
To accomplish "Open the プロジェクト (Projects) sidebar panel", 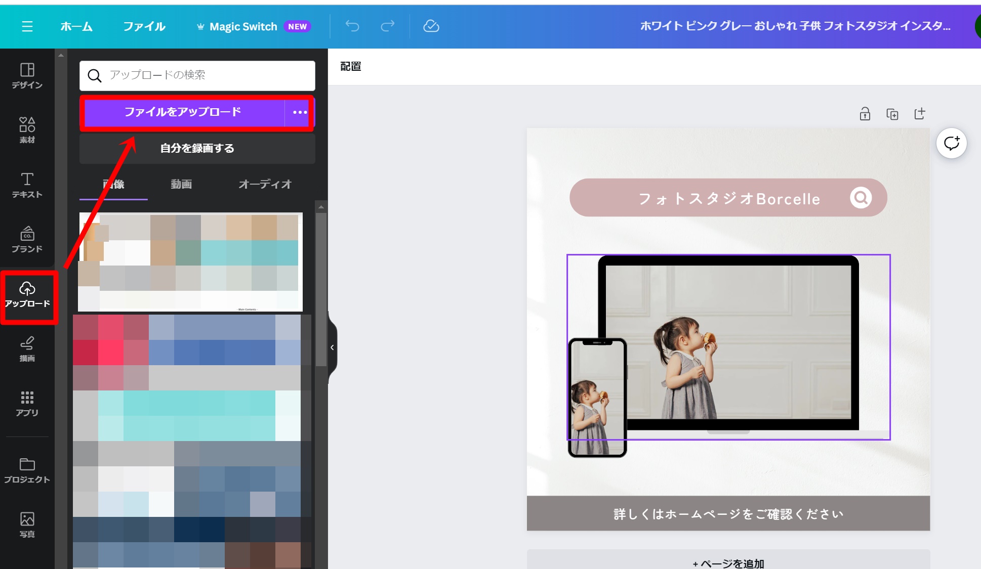I will [x=27, y=470].
